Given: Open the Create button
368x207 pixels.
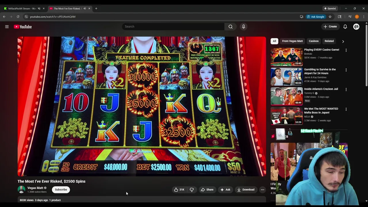Looking at the screenshot, I should coord(330,26).
